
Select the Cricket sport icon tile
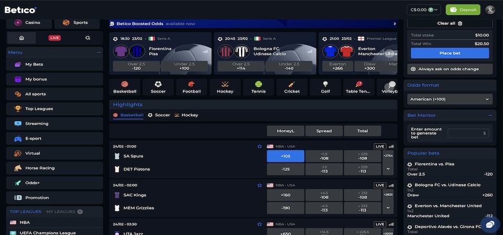[292, 87]
